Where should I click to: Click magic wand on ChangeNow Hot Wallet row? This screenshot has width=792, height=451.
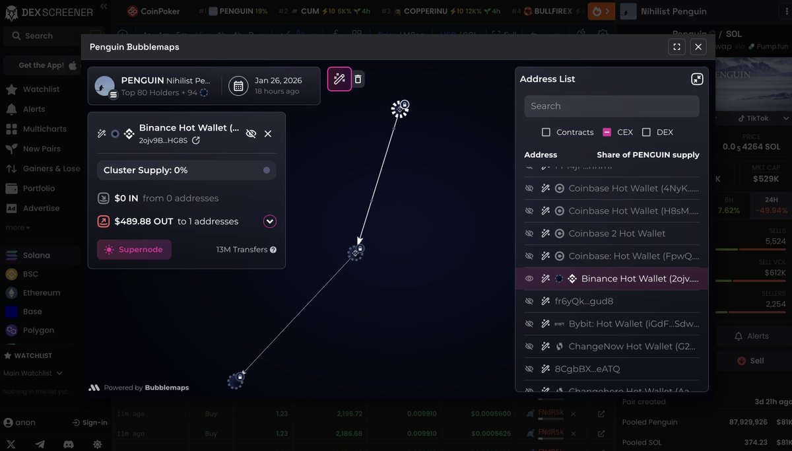point(545,346)
